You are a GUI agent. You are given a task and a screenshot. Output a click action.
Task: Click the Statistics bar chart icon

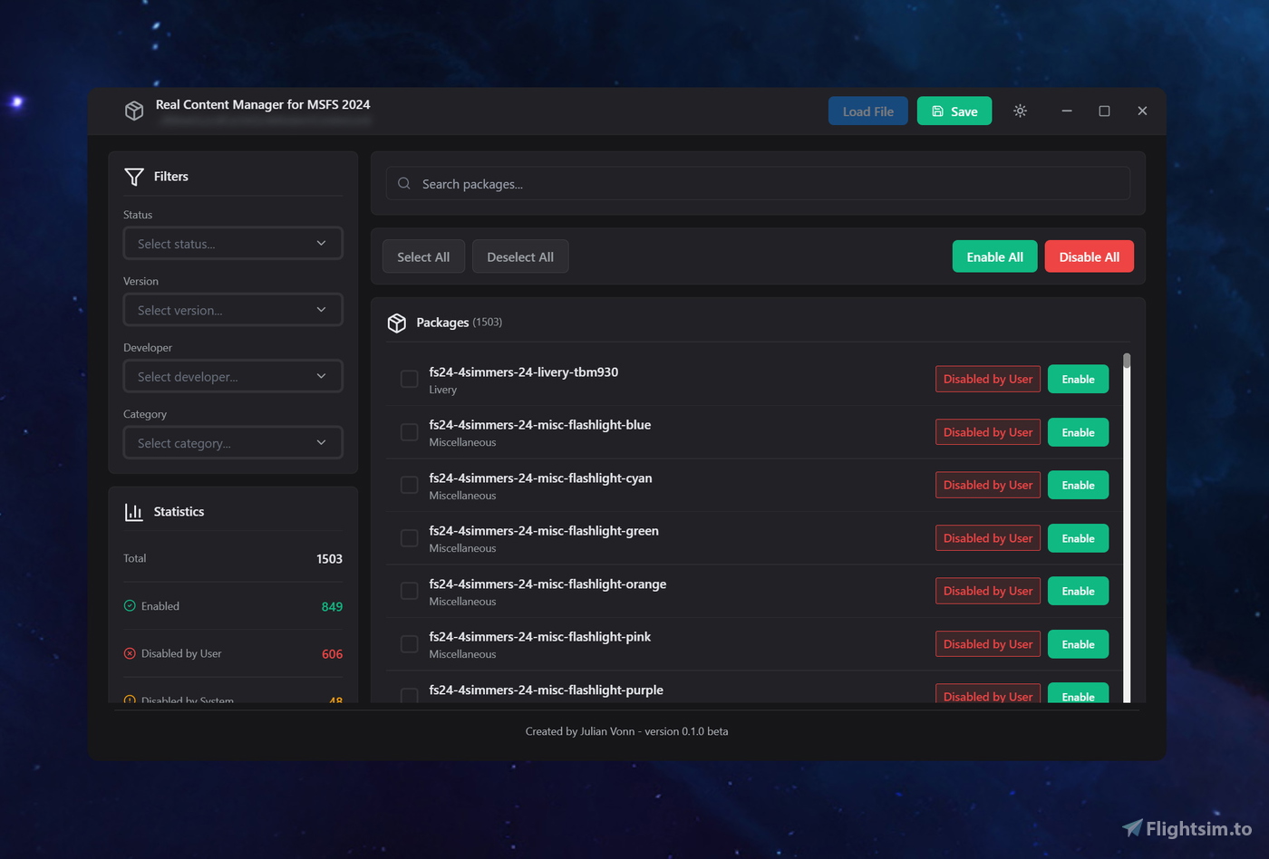(134, 512)
